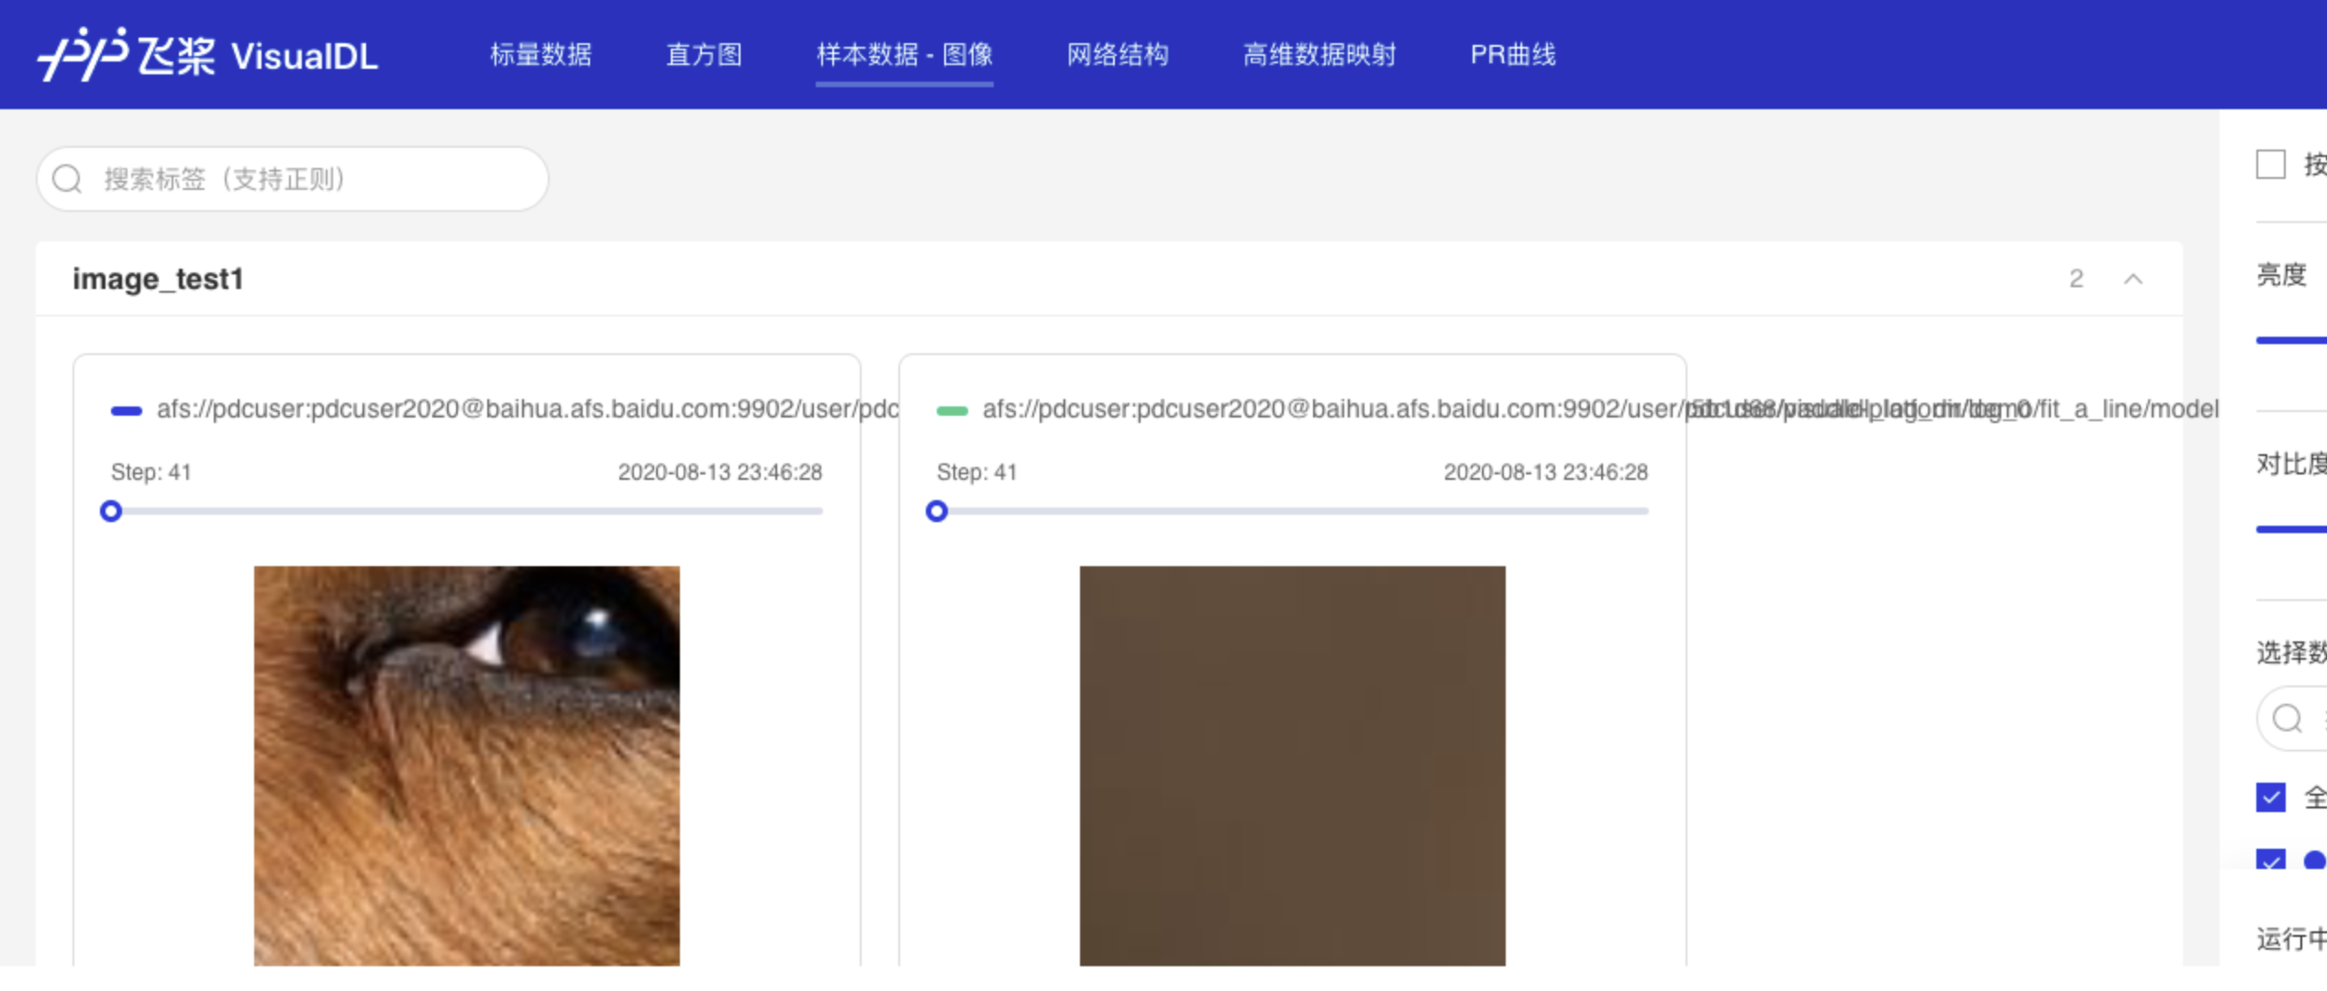Click the PaddlePaddle VisualDL logo

click(x=207, y=55)
